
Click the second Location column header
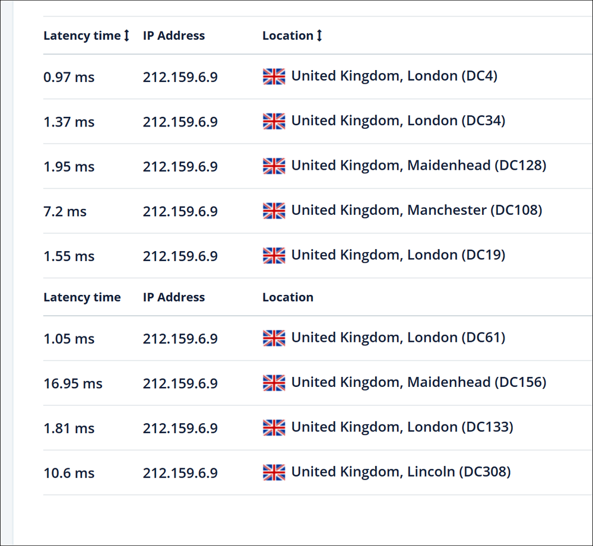[x=288, y=297]
